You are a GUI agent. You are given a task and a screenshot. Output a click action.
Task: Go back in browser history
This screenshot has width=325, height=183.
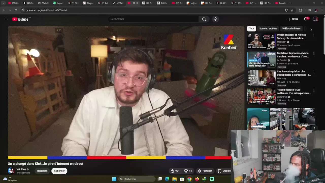[4, 10]
